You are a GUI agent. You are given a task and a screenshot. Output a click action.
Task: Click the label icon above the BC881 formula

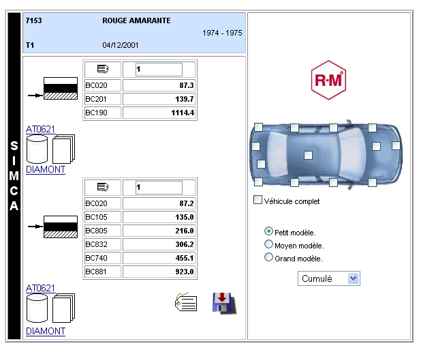(x=103, y=187)
